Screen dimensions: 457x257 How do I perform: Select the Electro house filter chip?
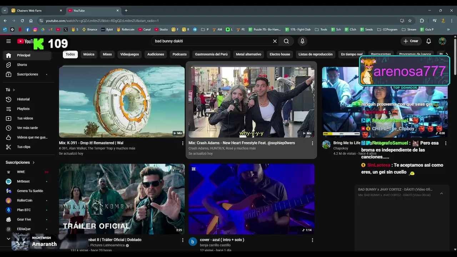tap(280, 54)
